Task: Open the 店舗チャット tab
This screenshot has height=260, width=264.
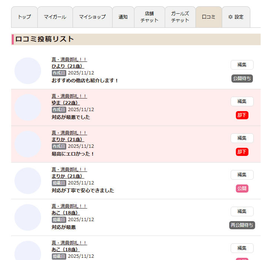Action: pyautogui.click(x=149, y=17)
